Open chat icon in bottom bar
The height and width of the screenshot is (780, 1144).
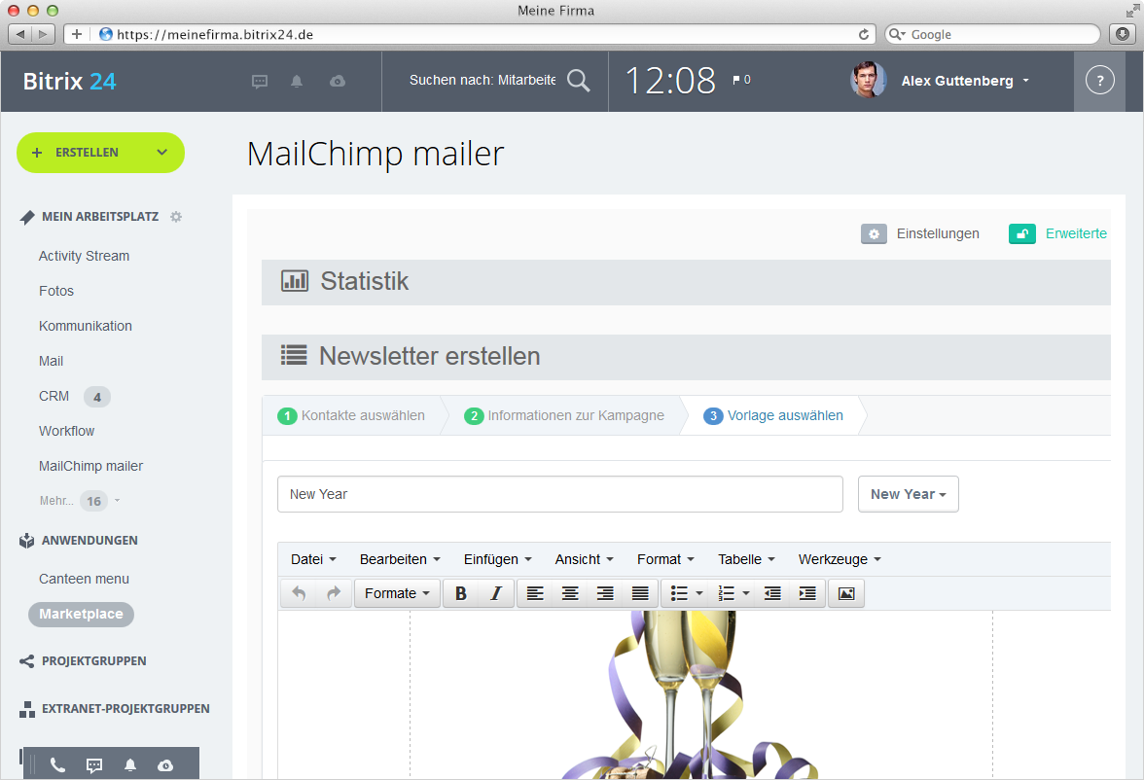[94, 764]
